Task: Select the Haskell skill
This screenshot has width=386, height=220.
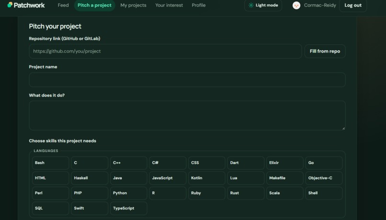Action: (x=90, y=178)
